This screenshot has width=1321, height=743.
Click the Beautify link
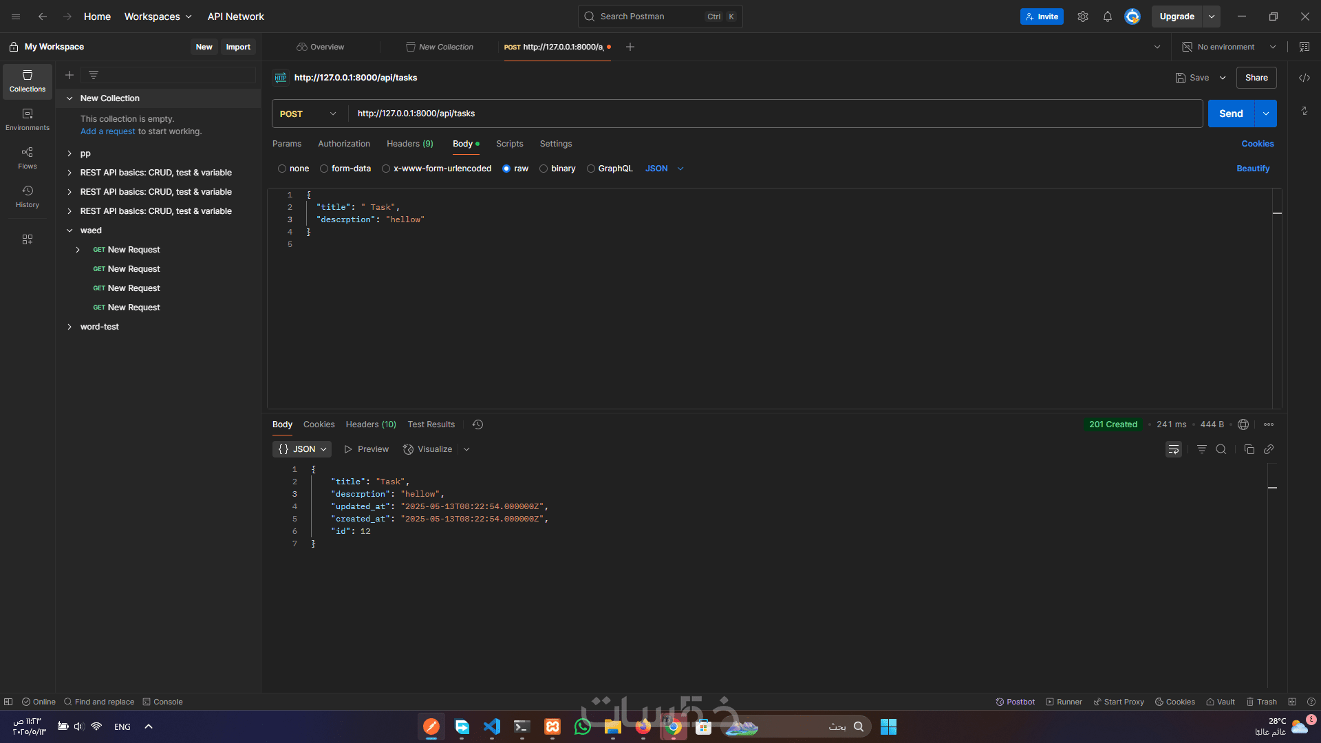coord(1252,169)
